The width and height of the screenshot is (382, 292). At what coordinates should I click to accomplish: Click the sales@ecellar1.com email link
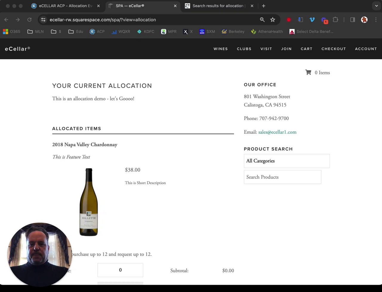coord(277,132)
